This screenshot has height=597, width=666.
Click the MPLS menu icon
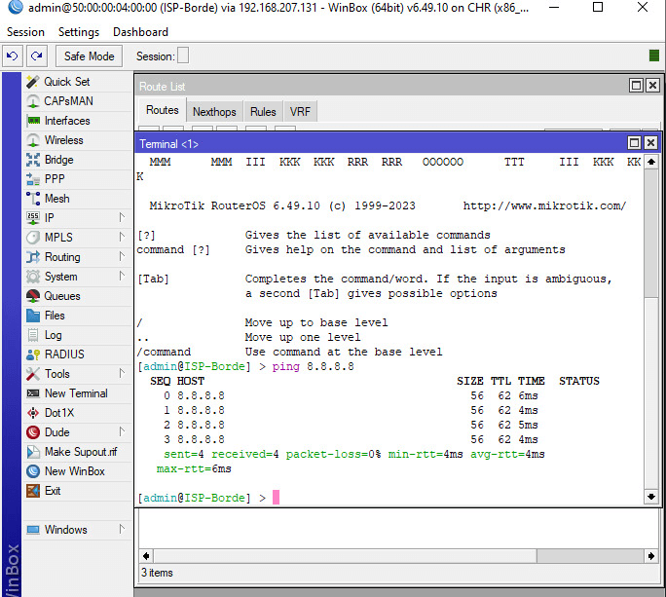coord(33,238)
